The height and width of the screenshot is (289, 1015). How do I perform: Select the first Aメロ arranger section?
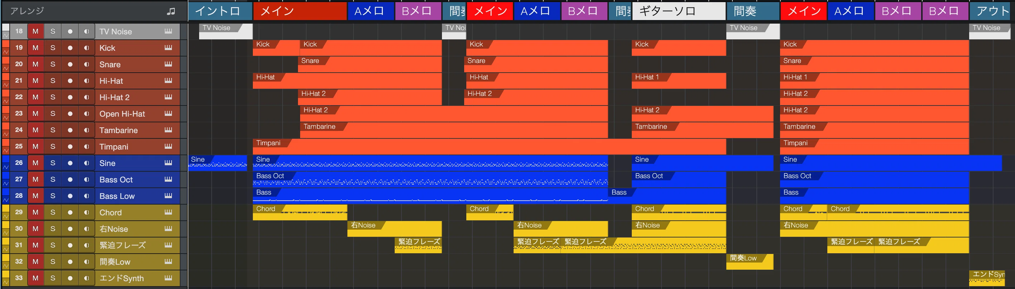(371, 11)
